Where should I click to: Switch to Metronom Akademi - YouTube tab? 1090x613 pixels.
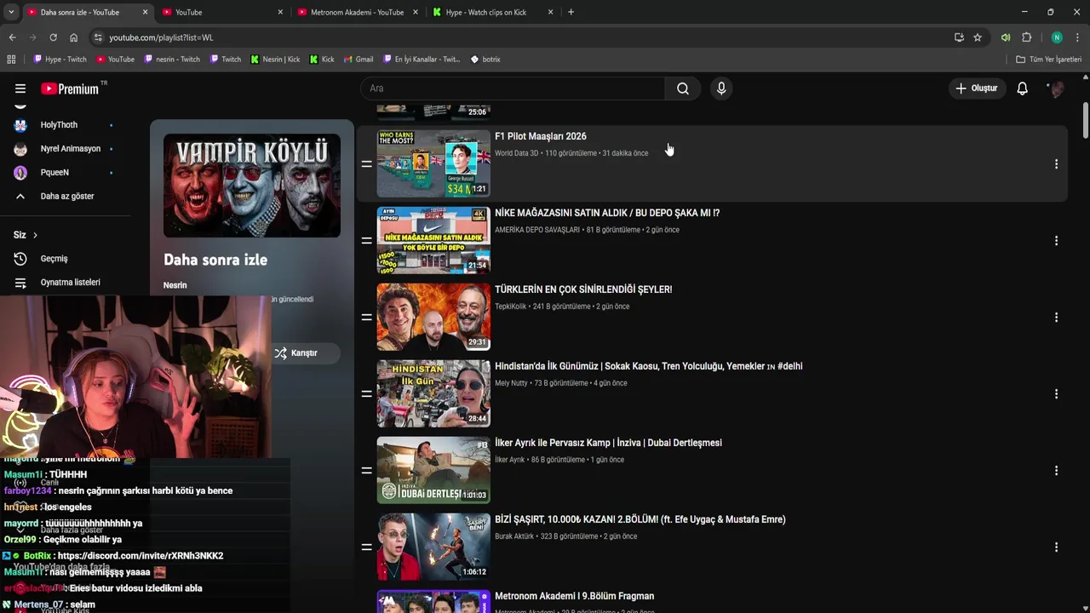356,12
